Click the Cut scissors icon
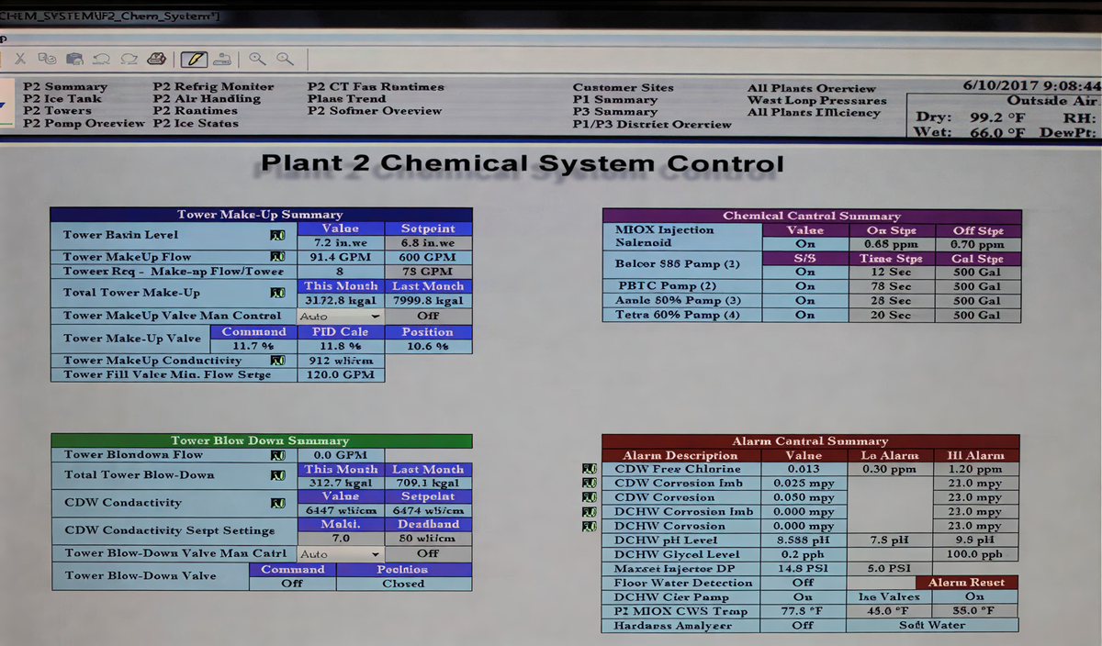1102x646 pixels. pyautogui.click(x=20, y=59)
